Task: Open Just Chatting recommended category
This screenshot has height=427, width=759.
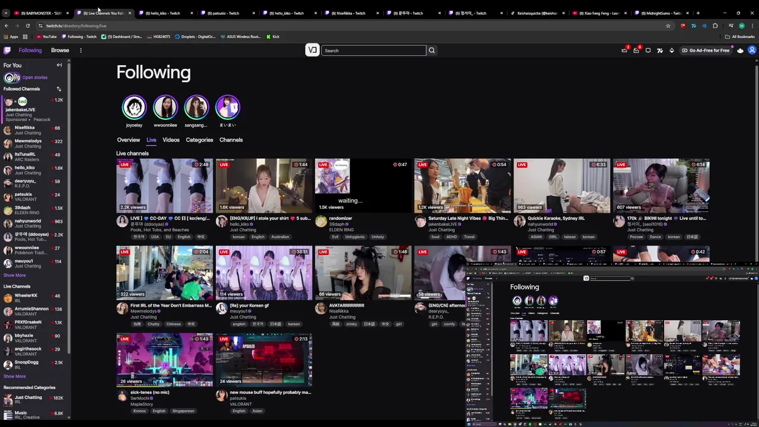Action: coord(34,400)
